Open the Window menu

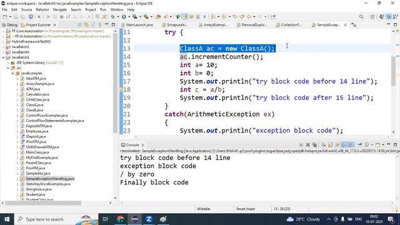pyautogui.click(x=117, y=10)
